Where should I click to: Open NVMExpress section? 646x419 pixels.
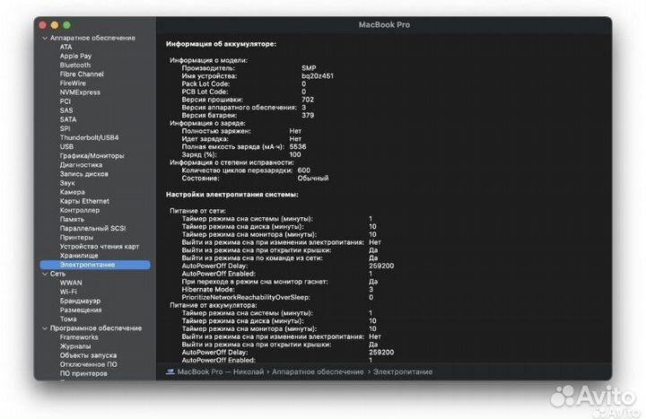[80, 92]
